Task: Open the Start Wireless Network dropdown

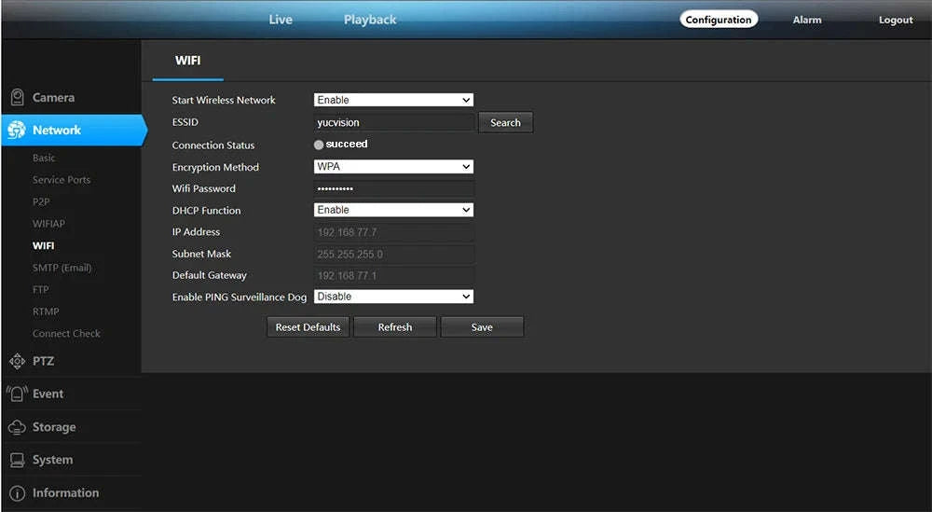Action: pyautogui.click(x=393, y=100)
